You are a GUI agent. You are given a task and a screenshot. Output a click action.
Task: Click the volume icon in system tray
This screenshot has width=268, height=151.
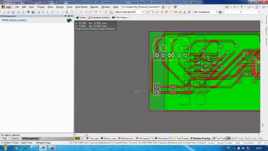(x=243, y=148)
